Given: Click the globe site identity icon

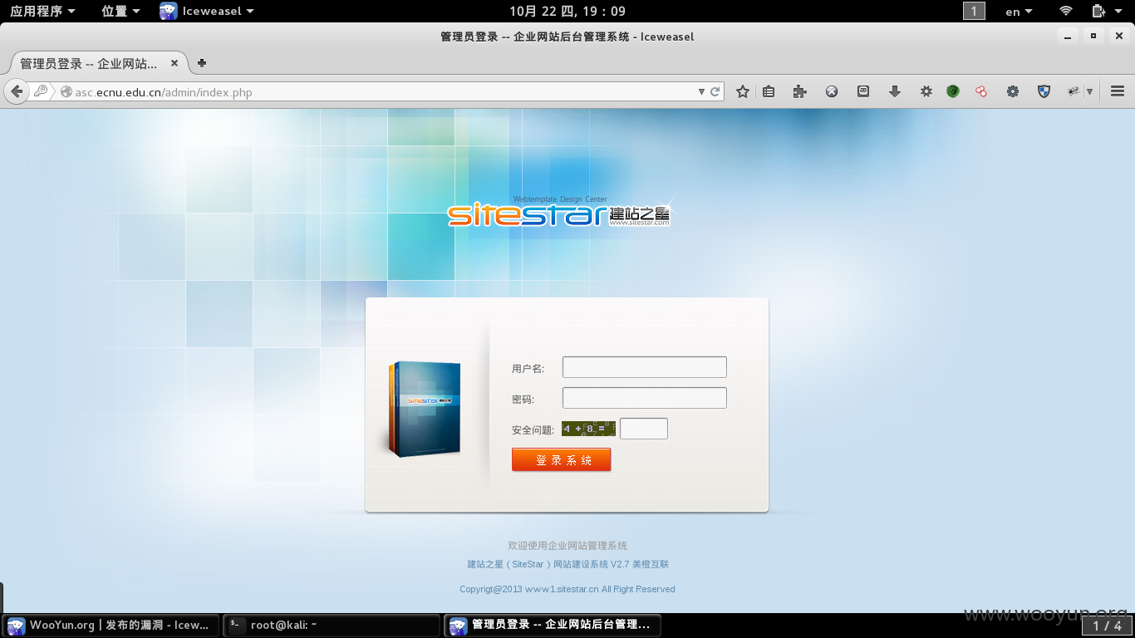Looking at the screenshot, I should coord(66,92).
